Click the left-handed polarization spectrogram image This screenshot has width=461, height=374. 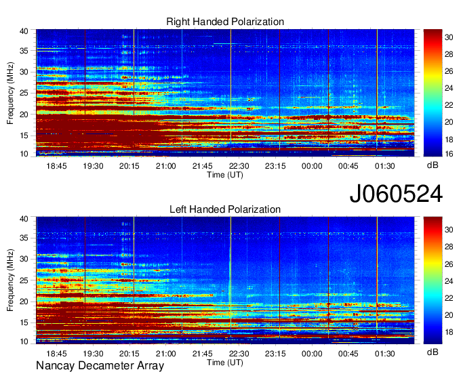(x=225, y=280)
